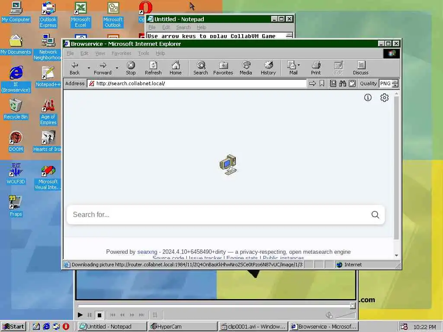This screenshot has height=332, width=443.
Task: Open the Media toolbar panel
Action: pyautogui.click(x=246, y=68)
